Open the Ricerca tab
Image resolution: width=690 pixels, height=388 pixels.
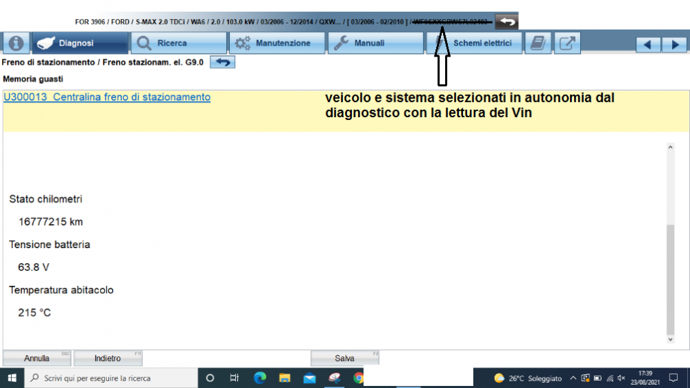click(x=179, y=43)
